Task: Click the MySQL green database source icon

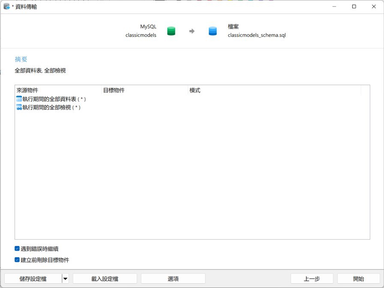Action: coord(171,31)
